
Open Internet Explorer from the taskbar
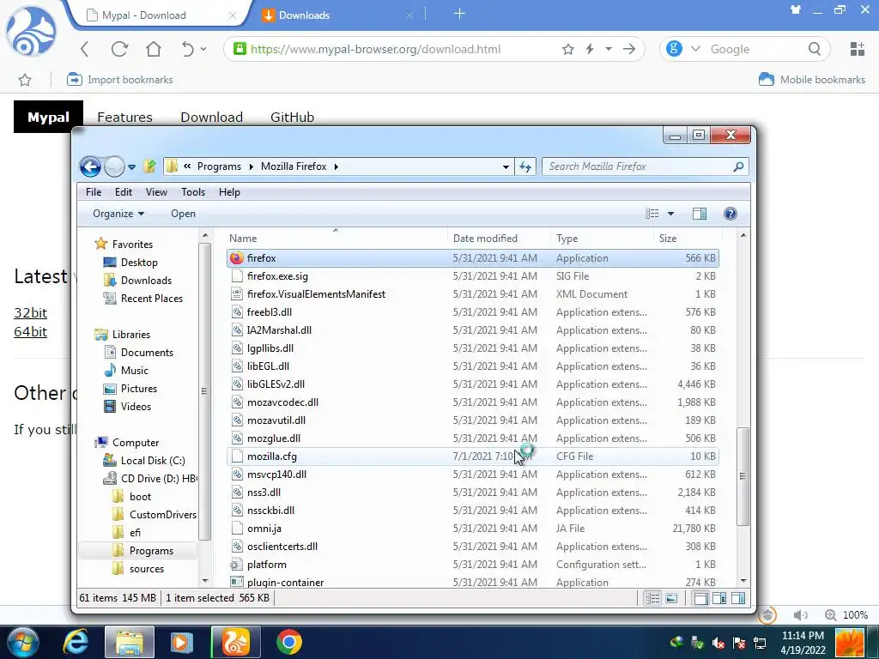pyautogui.click(x=76, y=642)
